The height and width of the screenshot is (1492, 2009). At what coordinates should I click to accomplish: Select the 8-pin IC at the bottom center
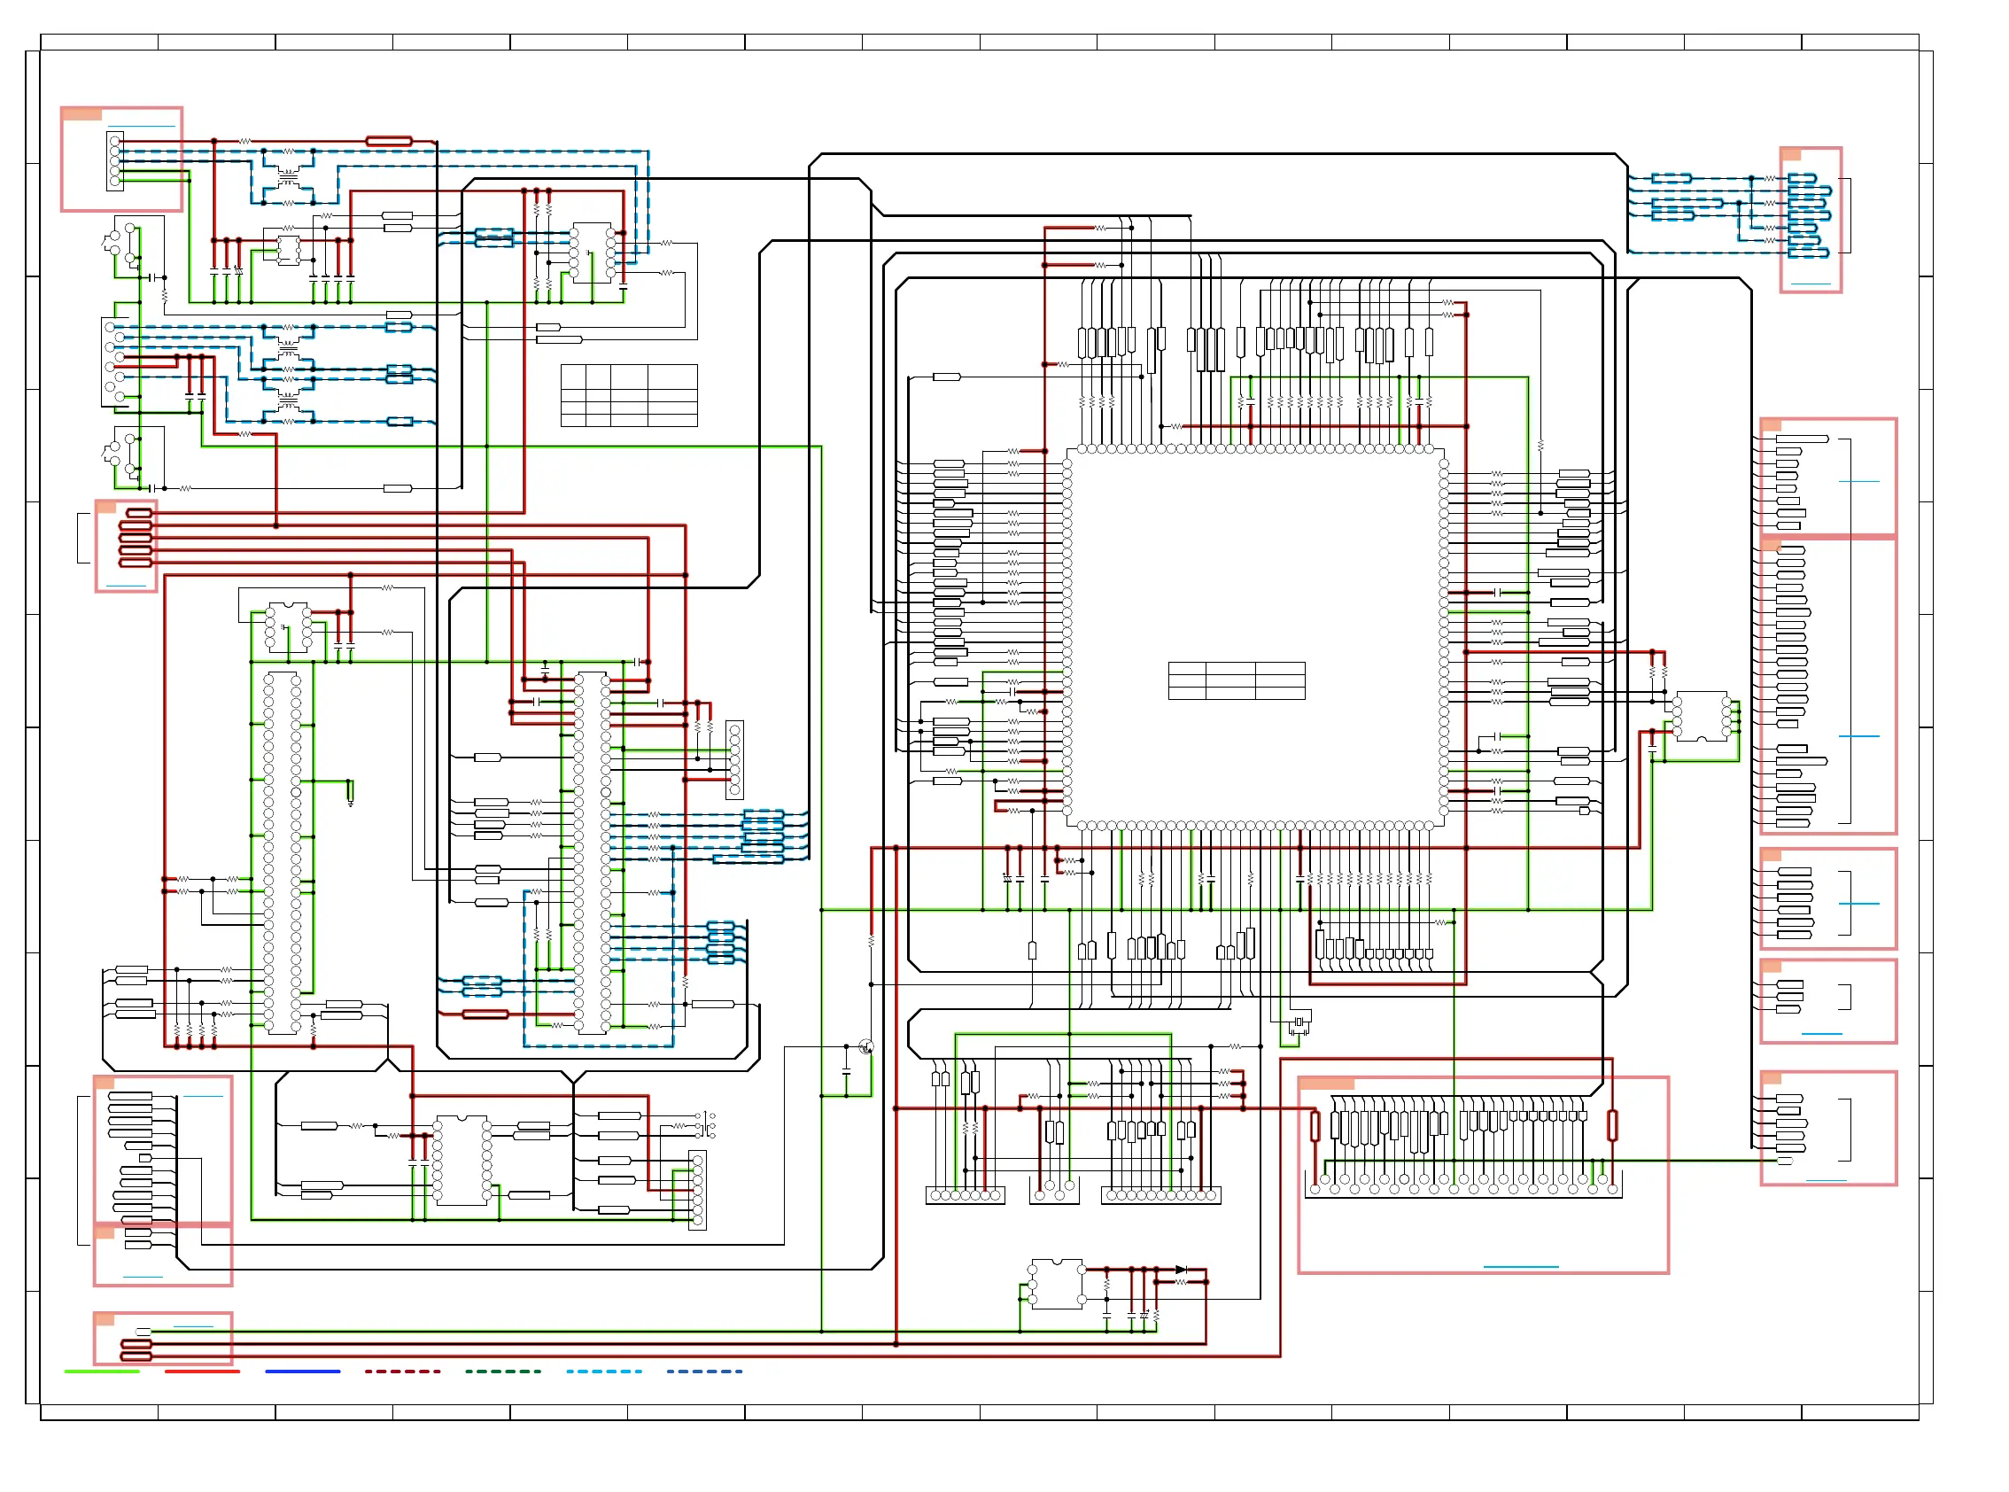coord(1057,1284)
